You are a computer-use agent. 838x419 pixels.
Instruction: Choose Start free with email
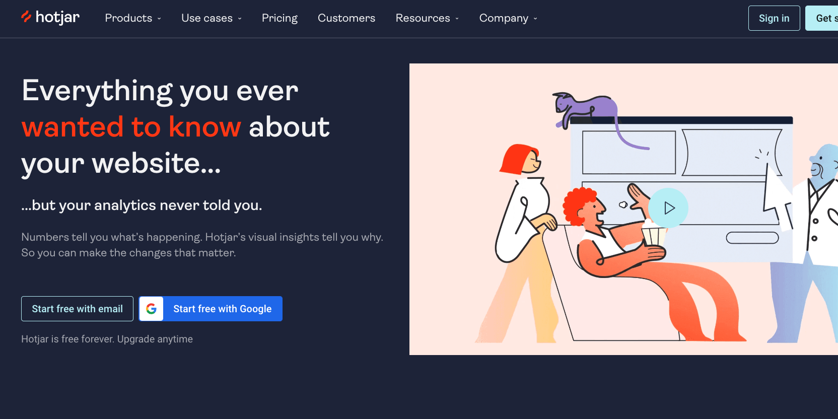click(x=77, y=309)
